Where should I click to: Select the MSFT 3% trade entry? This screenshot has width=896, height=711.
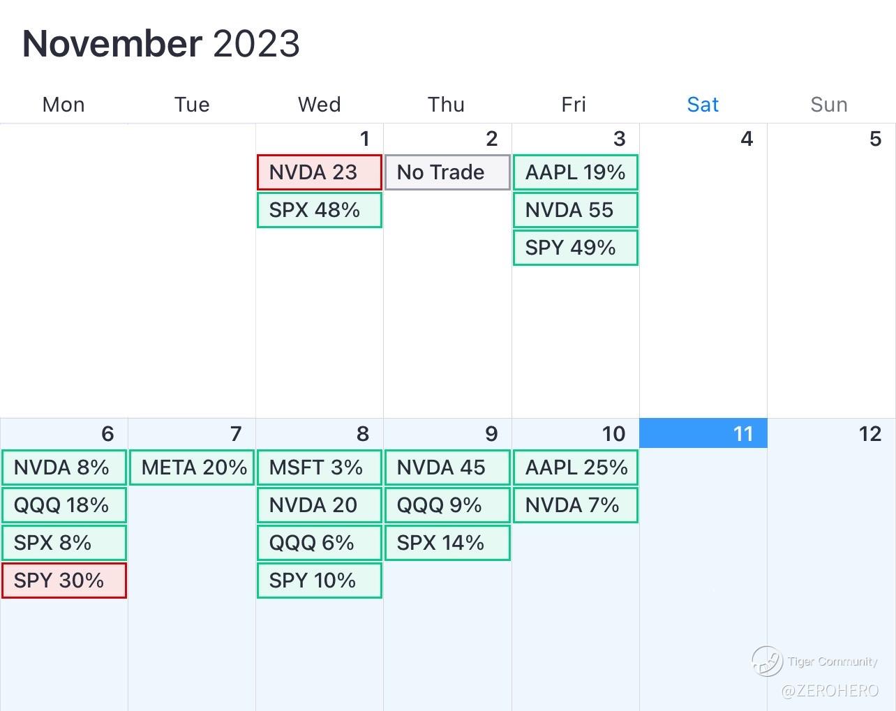(319, 467)
